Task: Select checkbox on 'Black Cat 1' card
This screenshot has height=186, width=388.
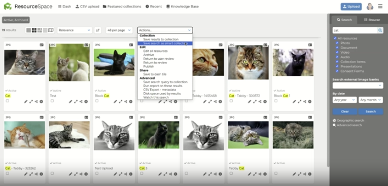Action: [276, 101]
